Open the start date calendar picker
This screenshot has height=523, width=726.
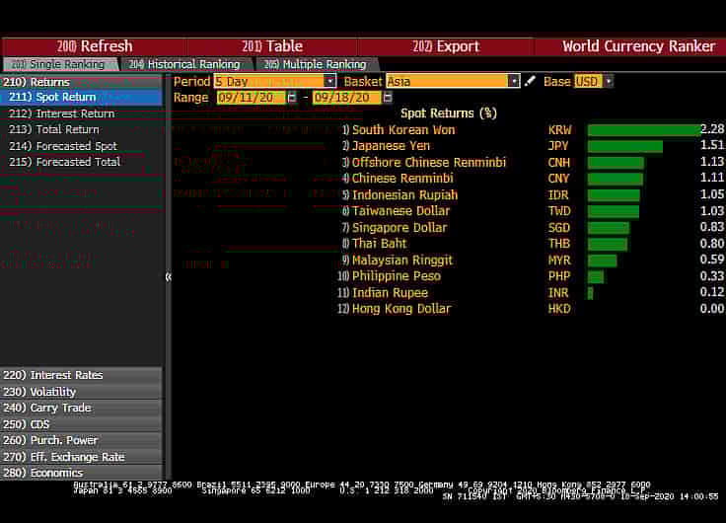click(x=292, y=98)
